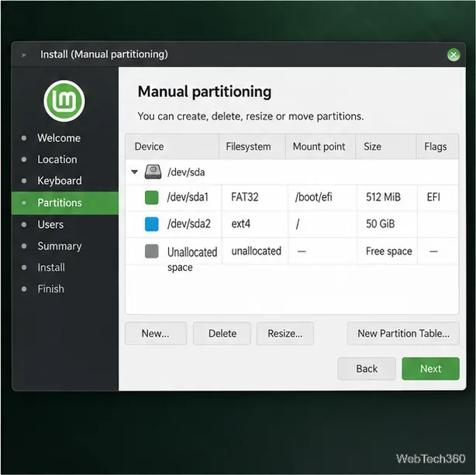Click New Partition Table... button

[x=403, y=334]
